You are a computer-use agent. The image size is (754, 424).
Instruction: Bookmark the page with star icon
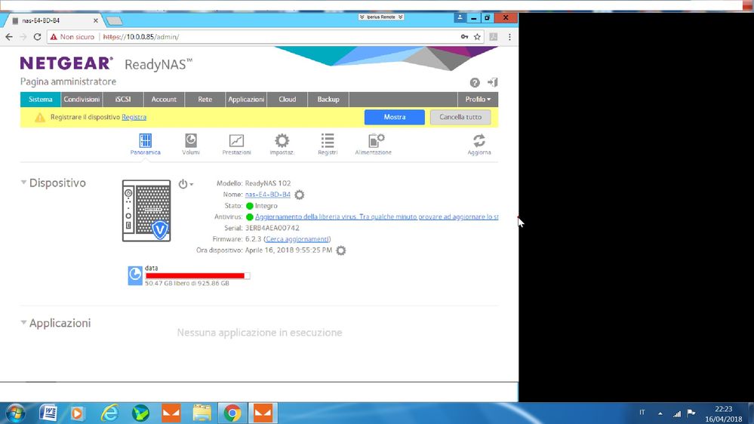[x=477, y=36]
